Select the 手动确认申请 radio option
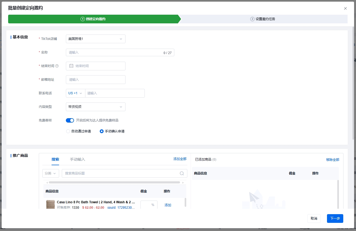 pos(102,131)
